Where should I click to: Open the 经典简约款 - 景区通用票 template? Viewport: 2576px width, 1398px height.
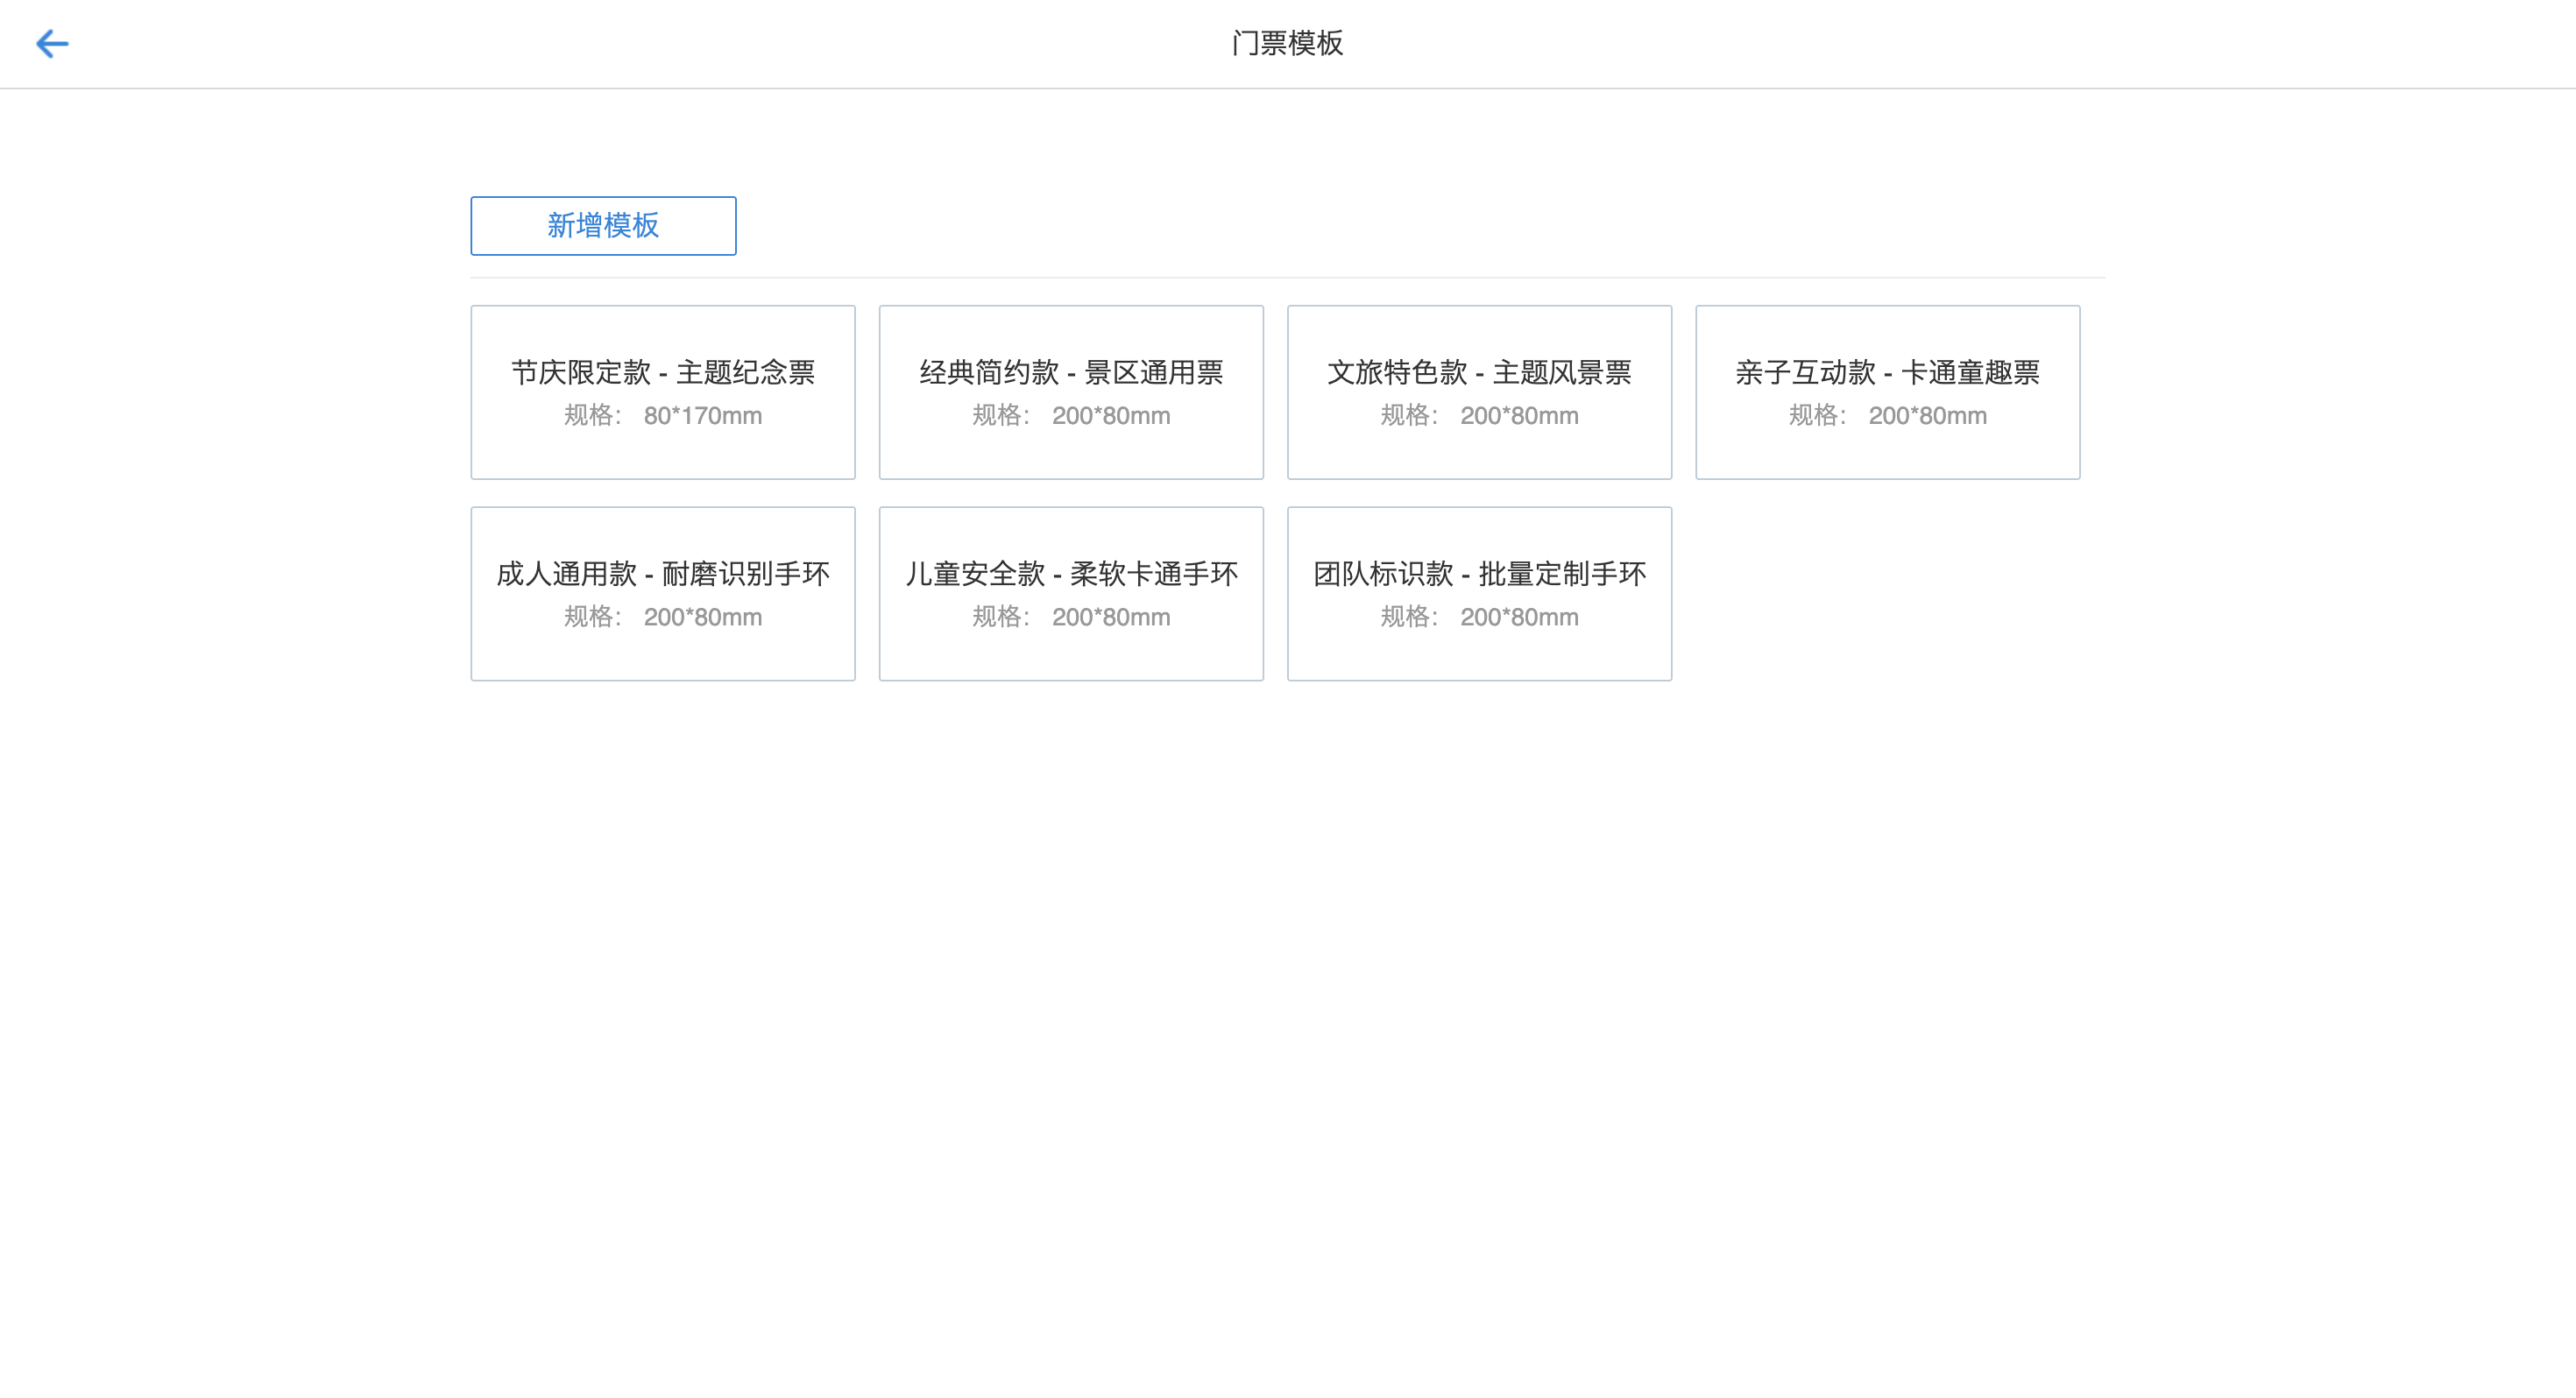pyautogui.click(x=1071, y=391)
